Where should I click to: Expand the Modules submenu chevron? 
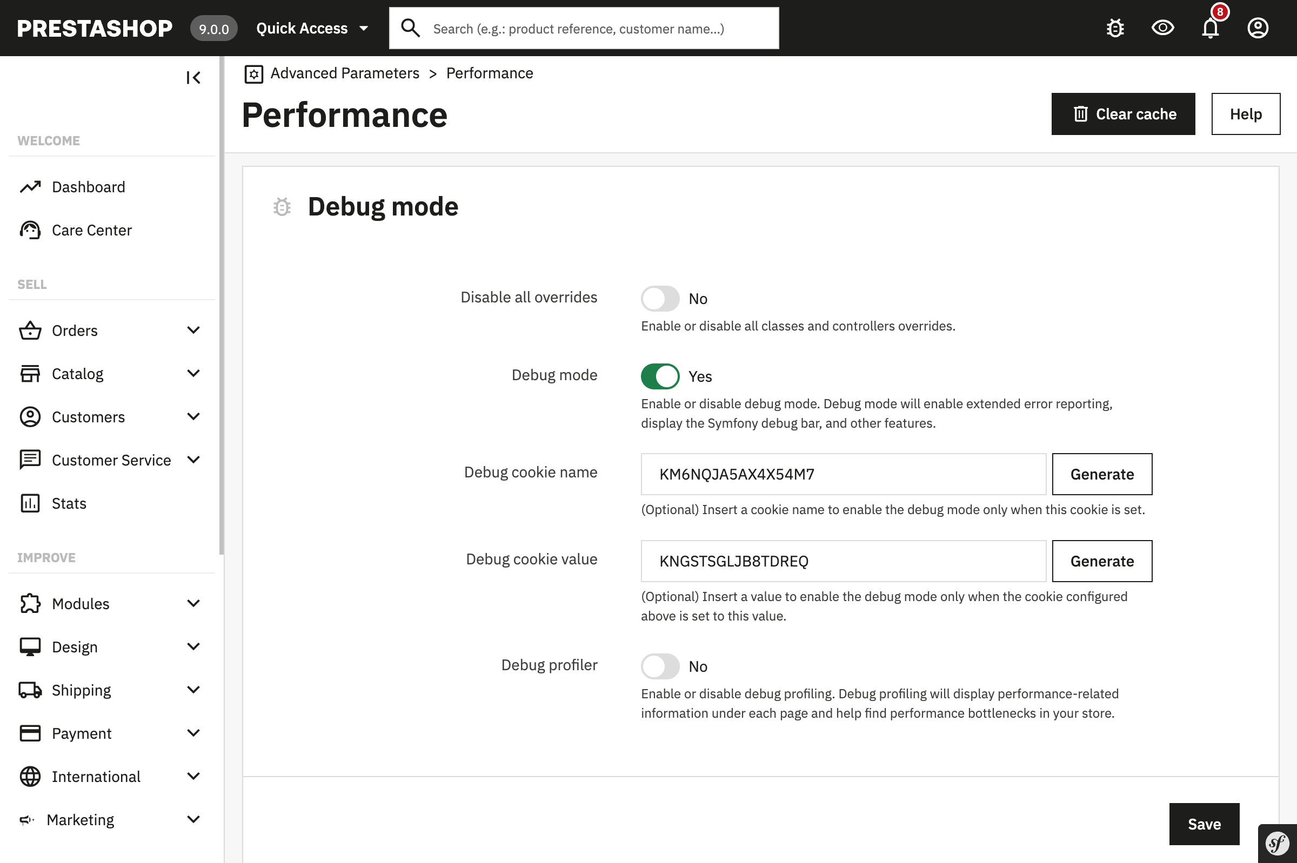(x=193, y=603)
